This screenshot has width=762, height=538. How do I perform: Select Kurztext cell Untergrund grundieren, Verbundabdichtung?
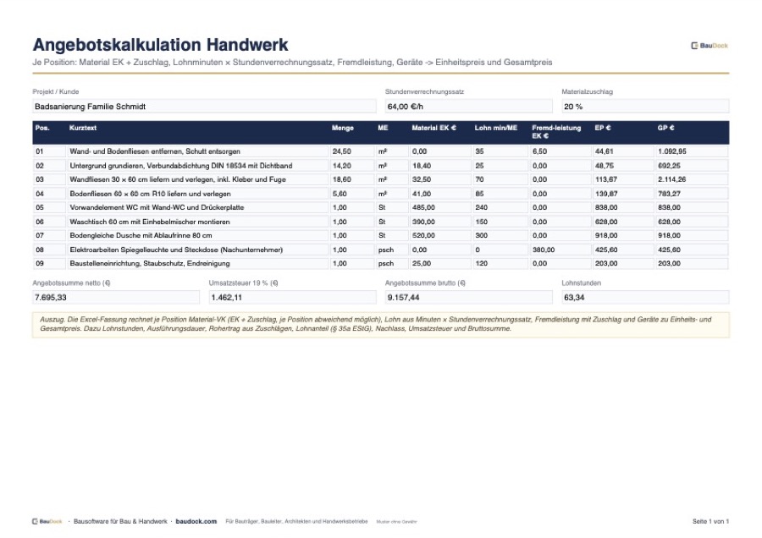(198, 166)
